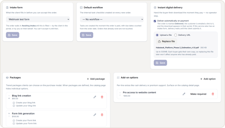The height and width of the screenshot is (128, 225).
Task: Click the Pro access to website content title
Action: [139, 93]
